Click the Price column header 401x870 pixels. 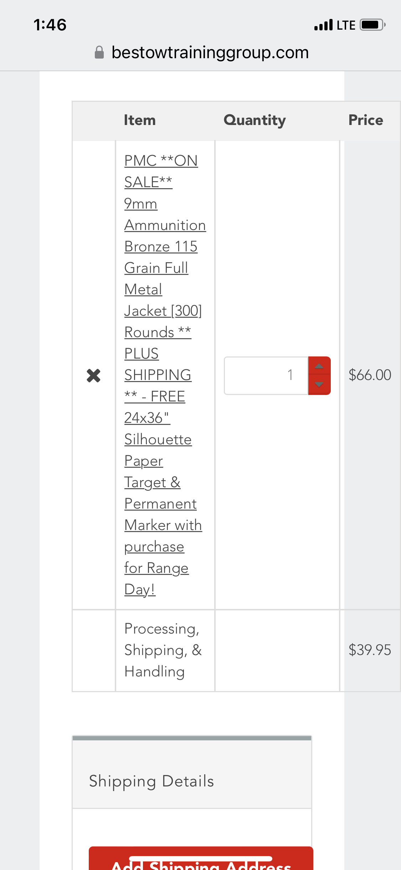(x=366, y=120)
